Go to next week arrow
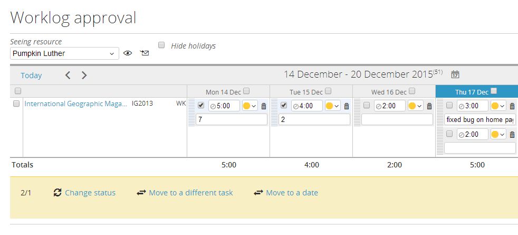Viewport: 518px width, 235px height. click(84, 76)
